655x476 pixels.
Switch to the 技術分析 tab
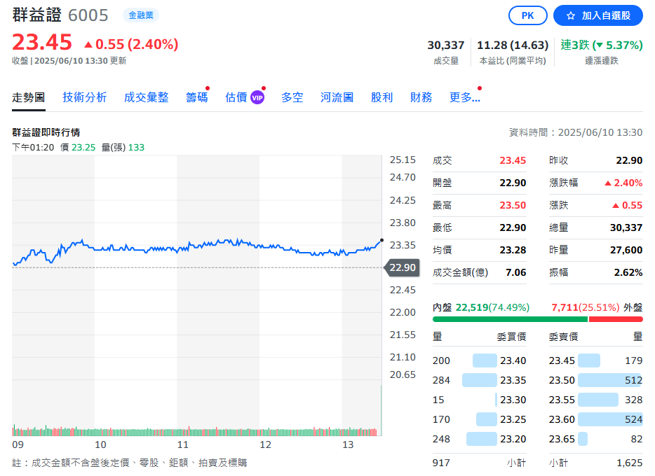coord(85,97)
